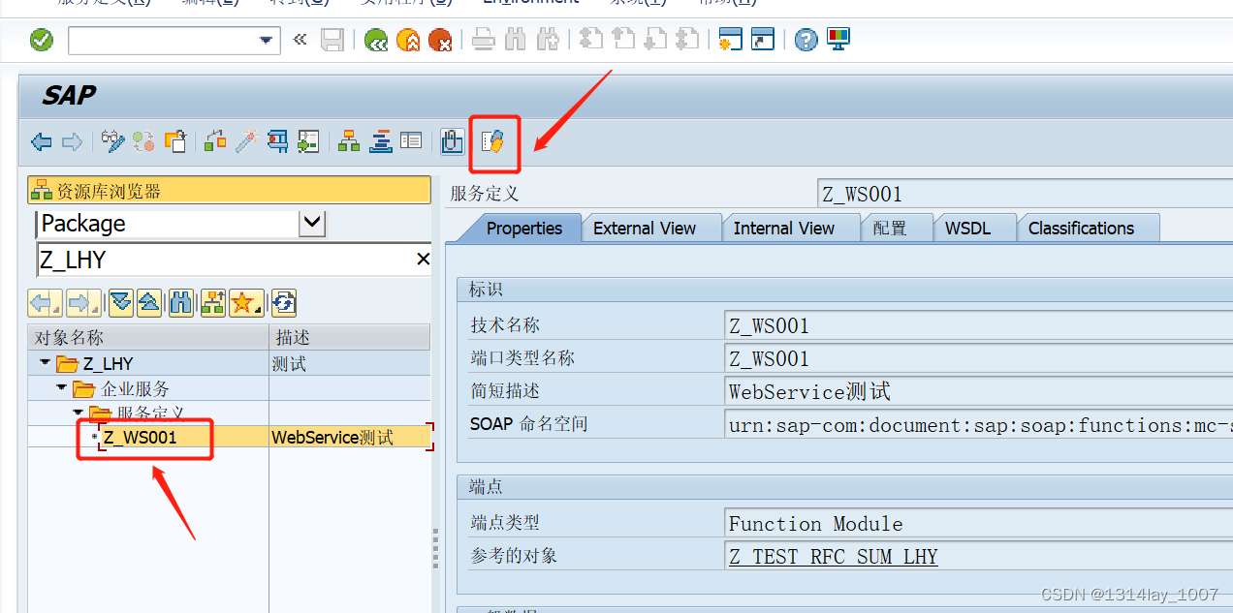Click the Find binoculars icon in top toolbar
The width and height of the screenshot is (1233, 613).
[x=516, y=40]
